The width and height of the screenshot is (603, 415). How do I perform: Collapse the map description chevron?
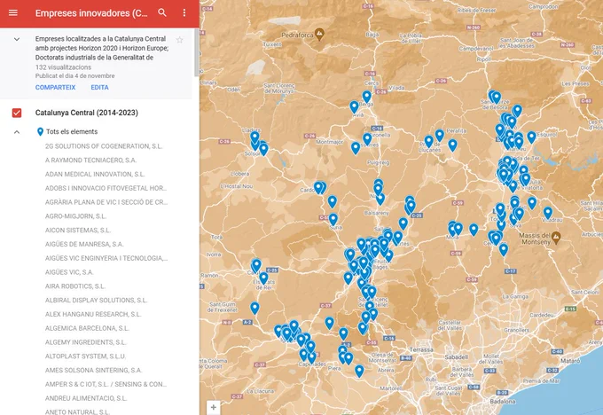17,39
